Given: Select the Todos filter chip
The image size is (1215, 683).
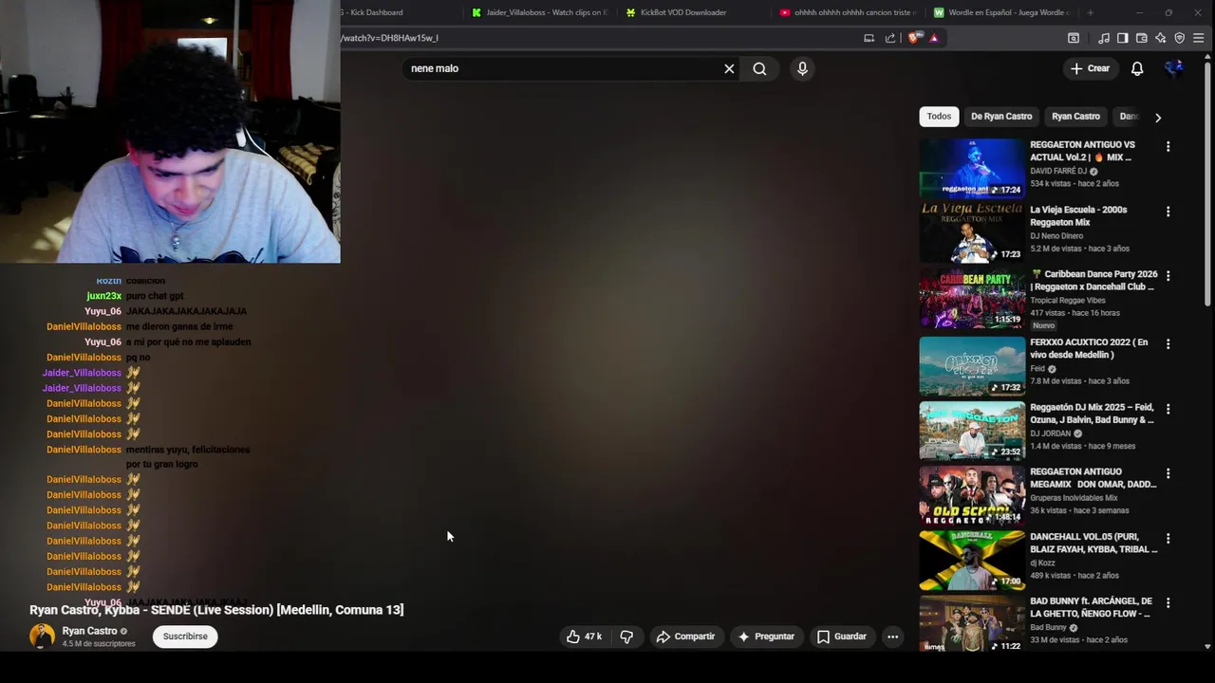Looking at the screenshot, I should (x=939, y=117).
